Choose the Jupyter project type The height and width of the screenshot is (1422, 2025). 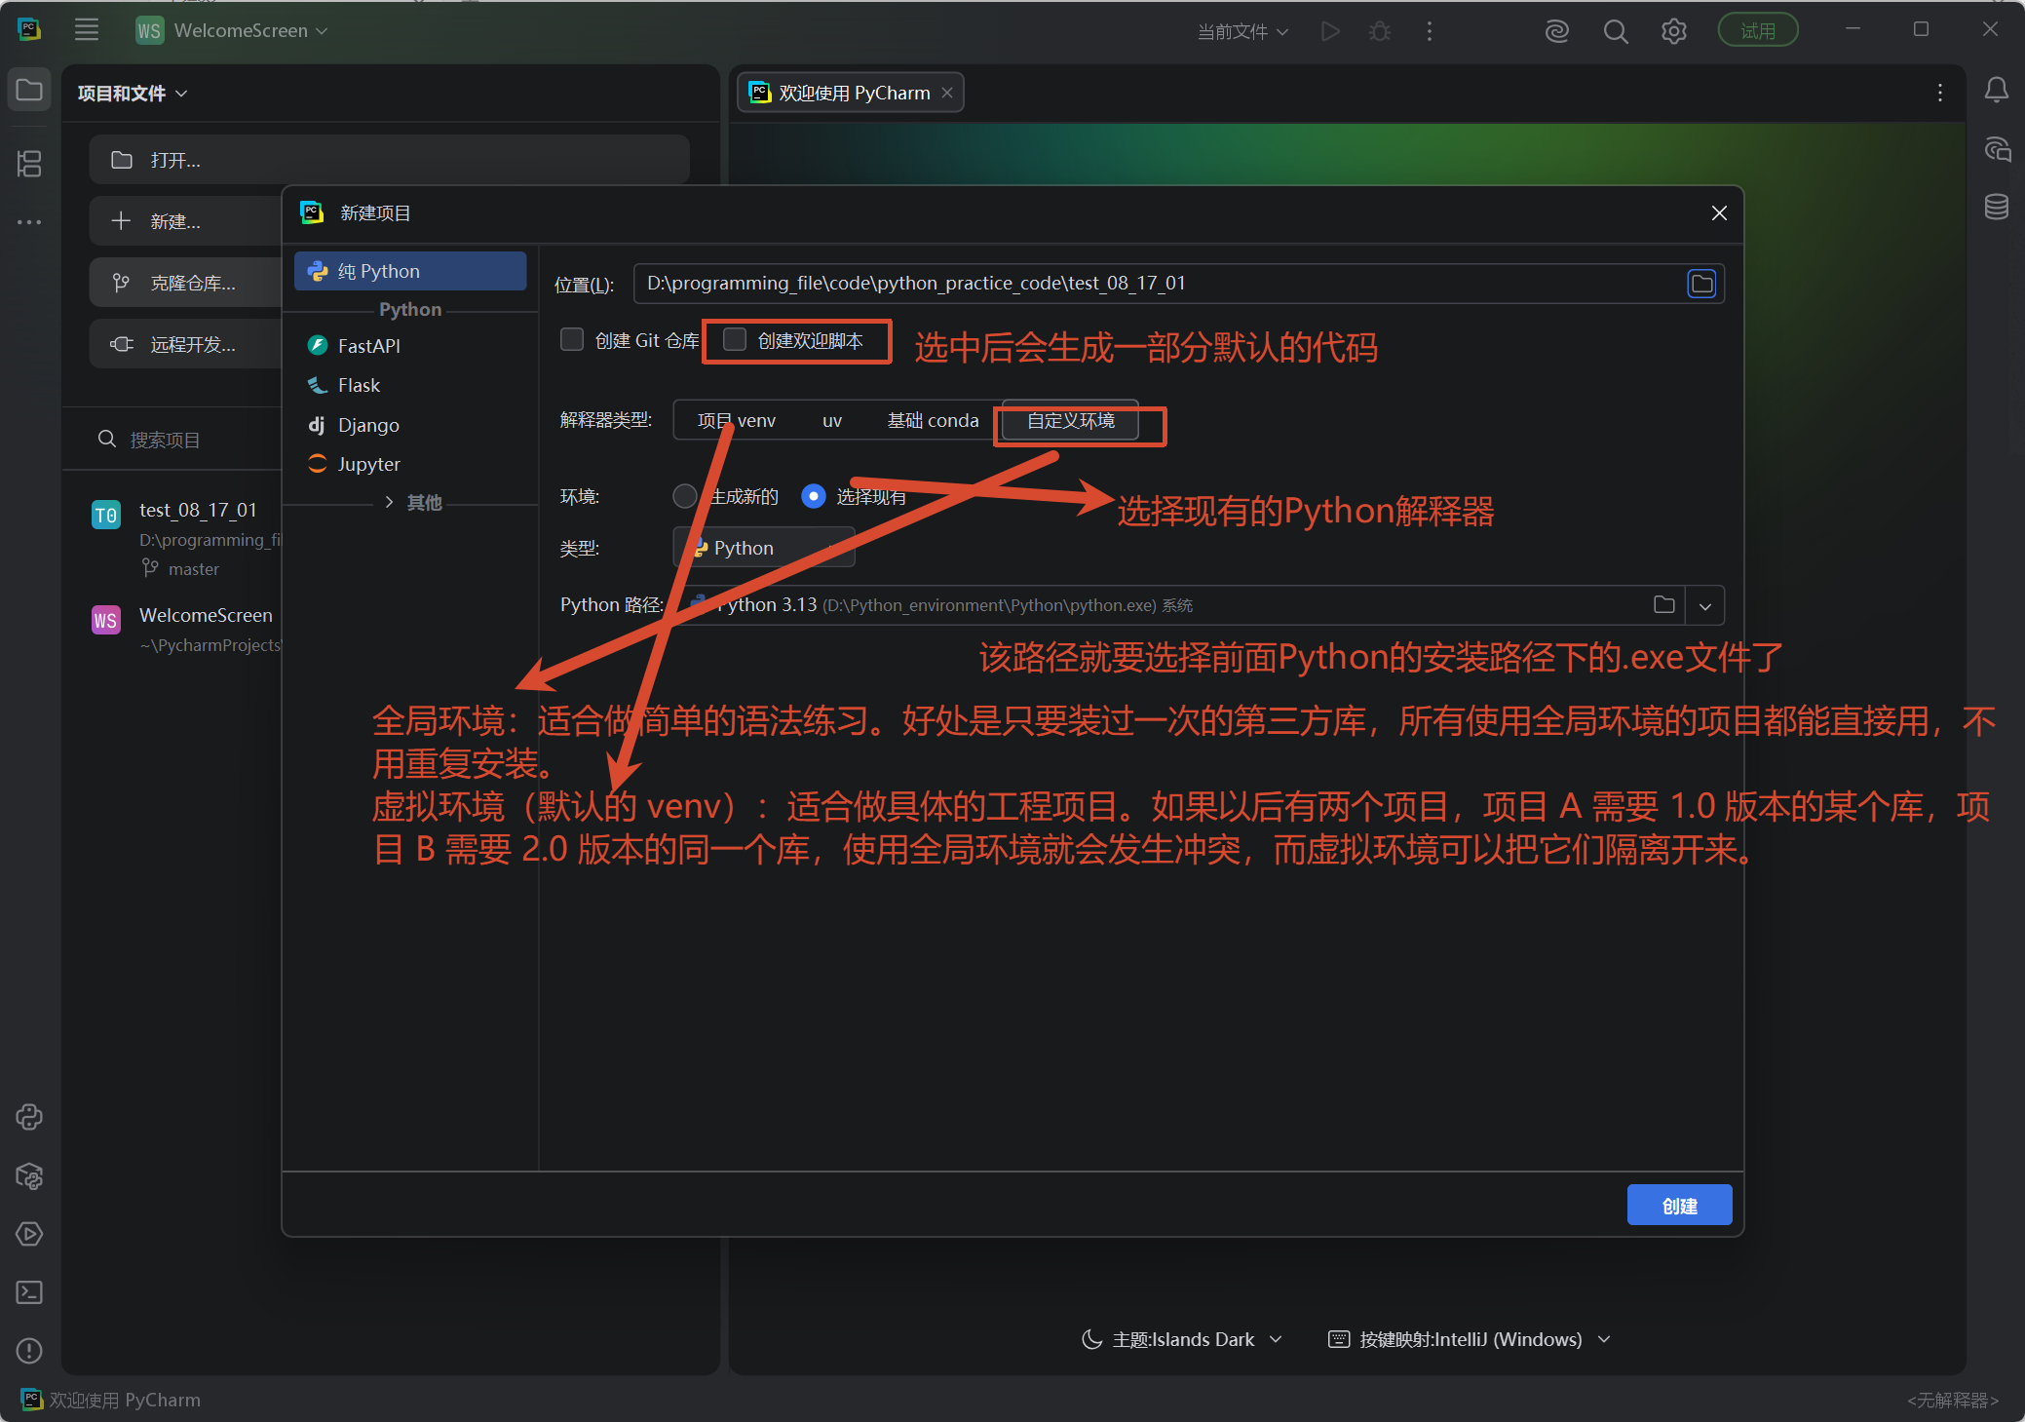(x=410, y=464)
